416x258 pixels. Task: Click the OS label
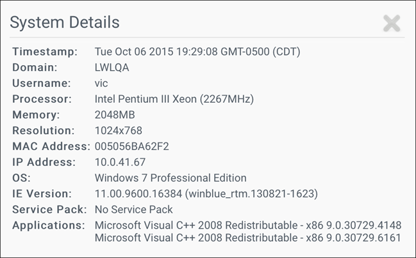click(x=21, y=178)
